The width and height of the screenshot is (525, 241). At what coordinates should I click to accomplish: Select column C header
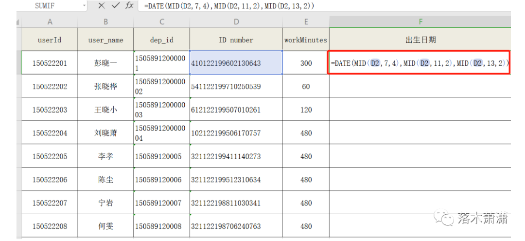[x=162, y=22]
